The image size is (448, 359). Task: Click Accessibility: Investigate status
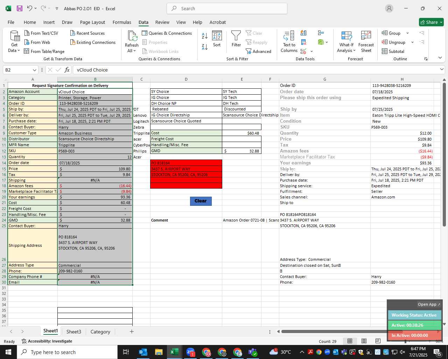(47, 341)
